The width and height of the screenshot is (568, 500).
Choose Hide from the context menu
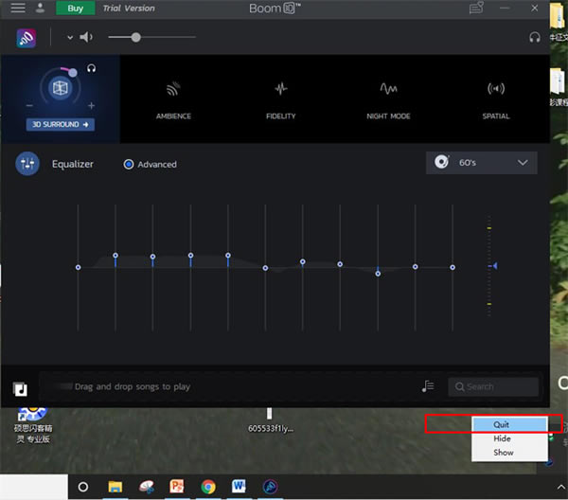coord(502,439)
